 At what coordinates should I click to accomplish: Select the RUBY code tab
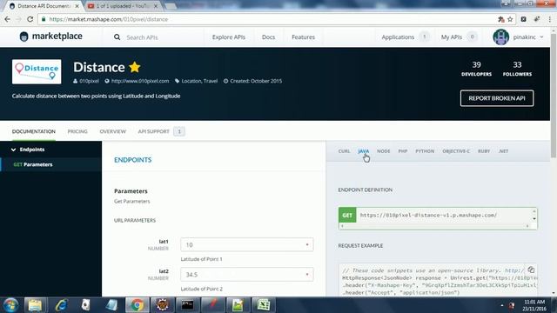(x=484, y=151)
